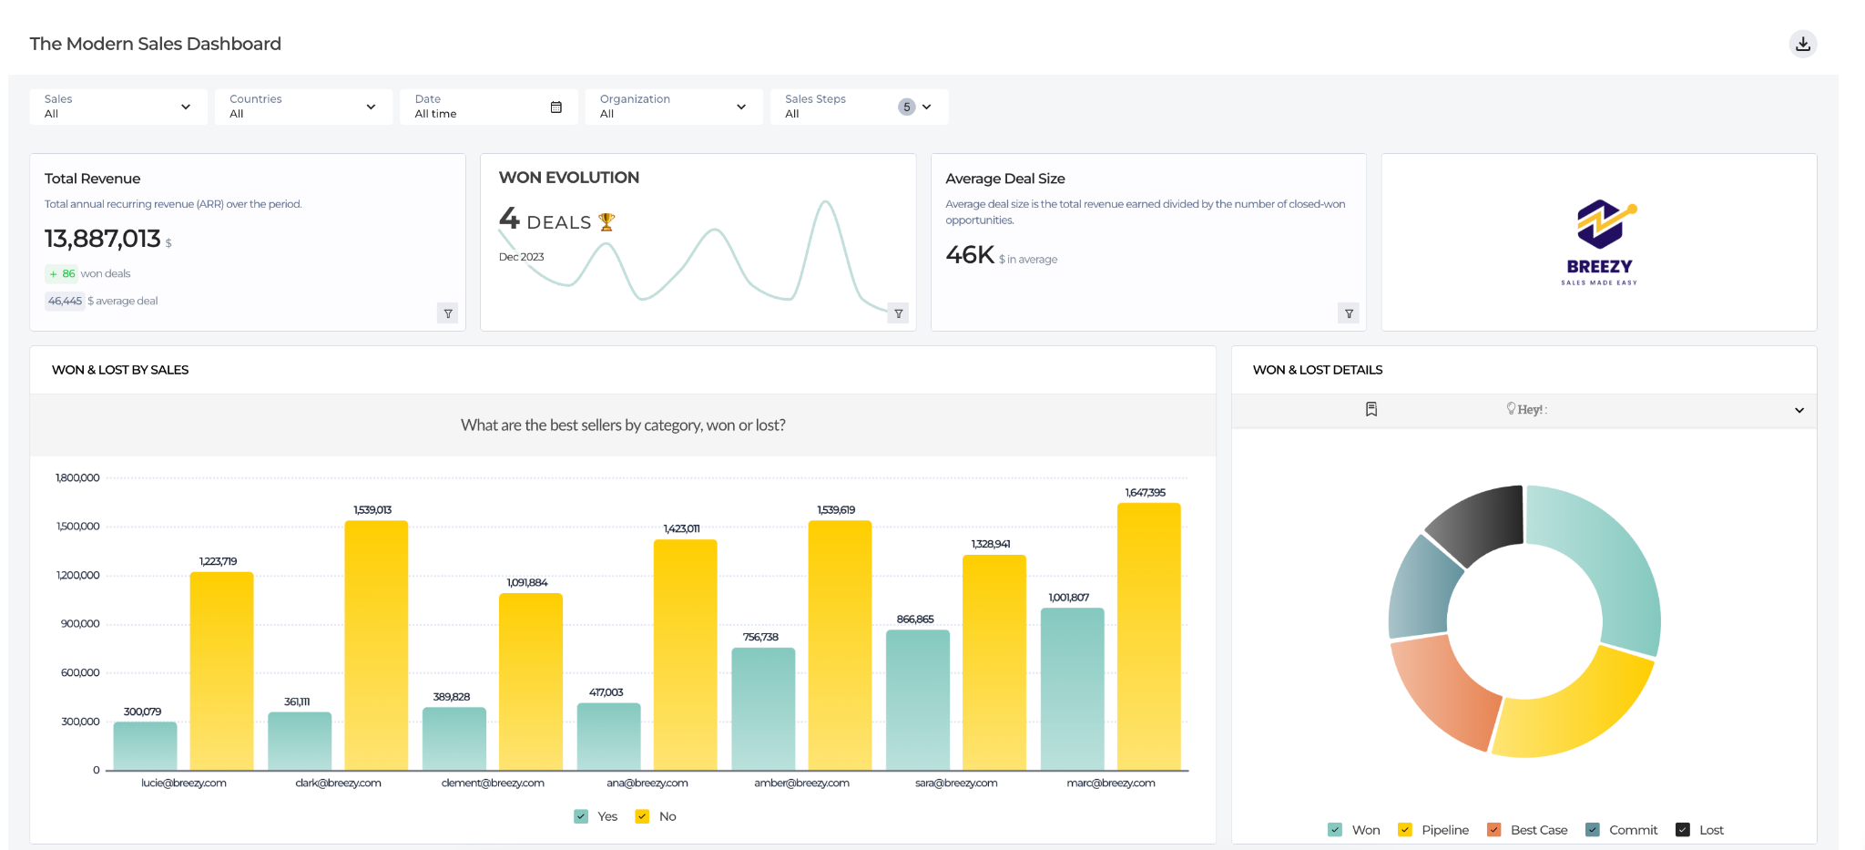
Task: Click the lightbulb Hey! icon
Action: 1510,409
